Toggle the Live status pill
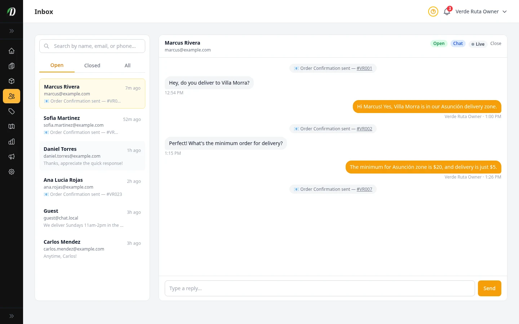519x324 pixels. (x=478, y=44)
